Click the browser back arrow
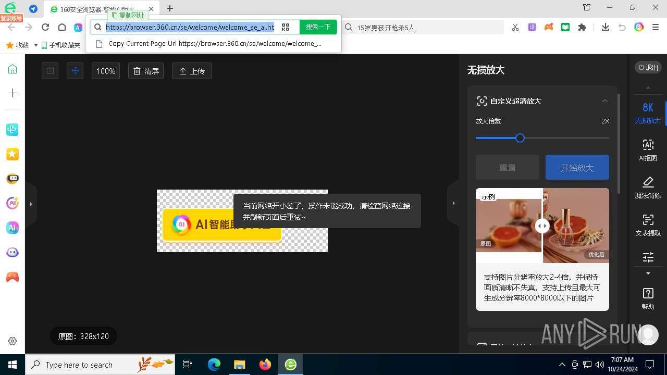Viewport: 667px width, 375px height. (11, 28)
